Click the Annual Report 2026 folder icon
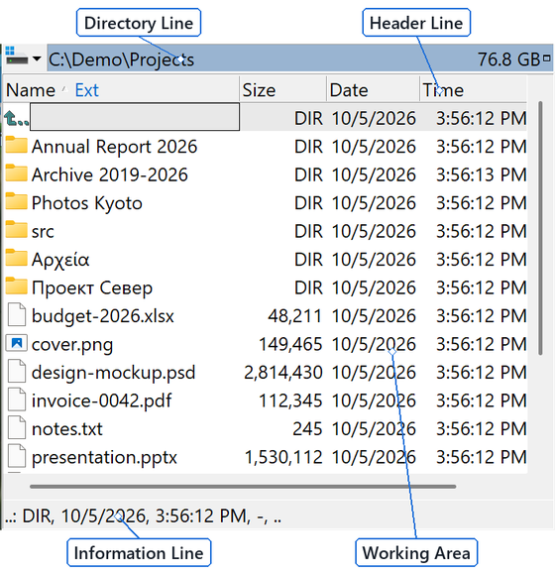 pyautogui.click(x=16, y=145)
